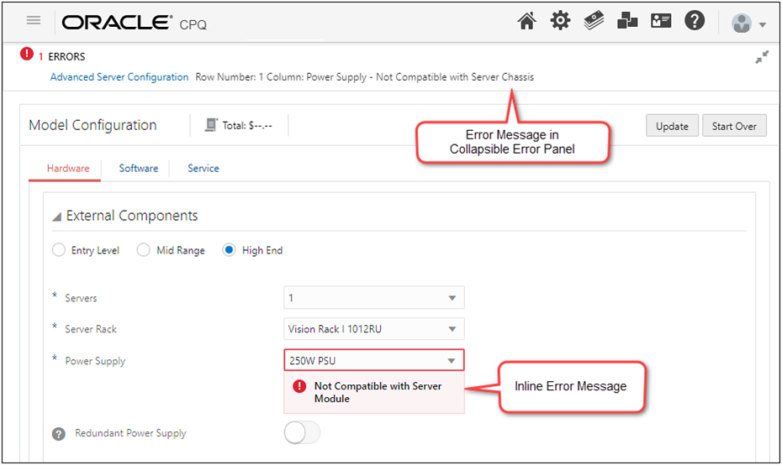The height and width of the screenshot is (465, 782).
Task: Click the 'Redundant Power Supply' label
Action: click(x=130, y=433)
